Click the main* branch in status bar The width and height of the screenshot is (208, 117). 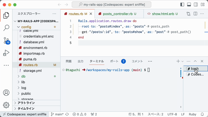pos(58,114)
